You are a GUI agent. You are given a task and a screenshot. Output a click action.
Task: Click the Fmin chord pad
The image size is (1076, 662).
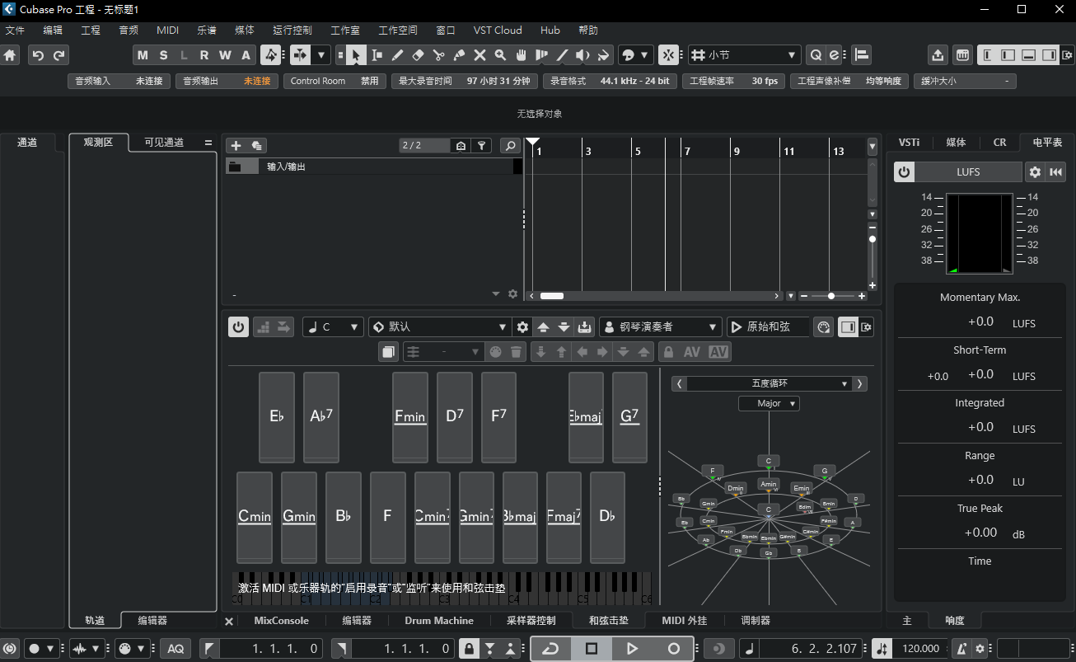[x=410, y=417]
